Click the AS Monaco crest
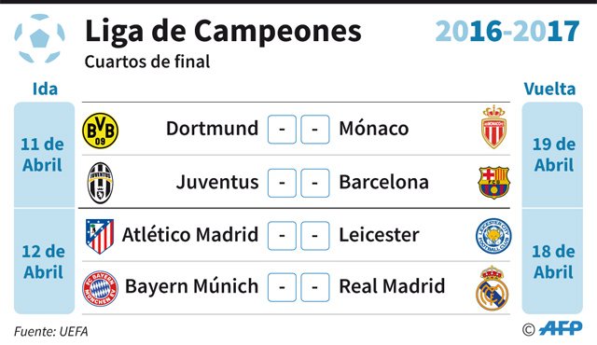The image size is (597, 345). tap(493, 127)
